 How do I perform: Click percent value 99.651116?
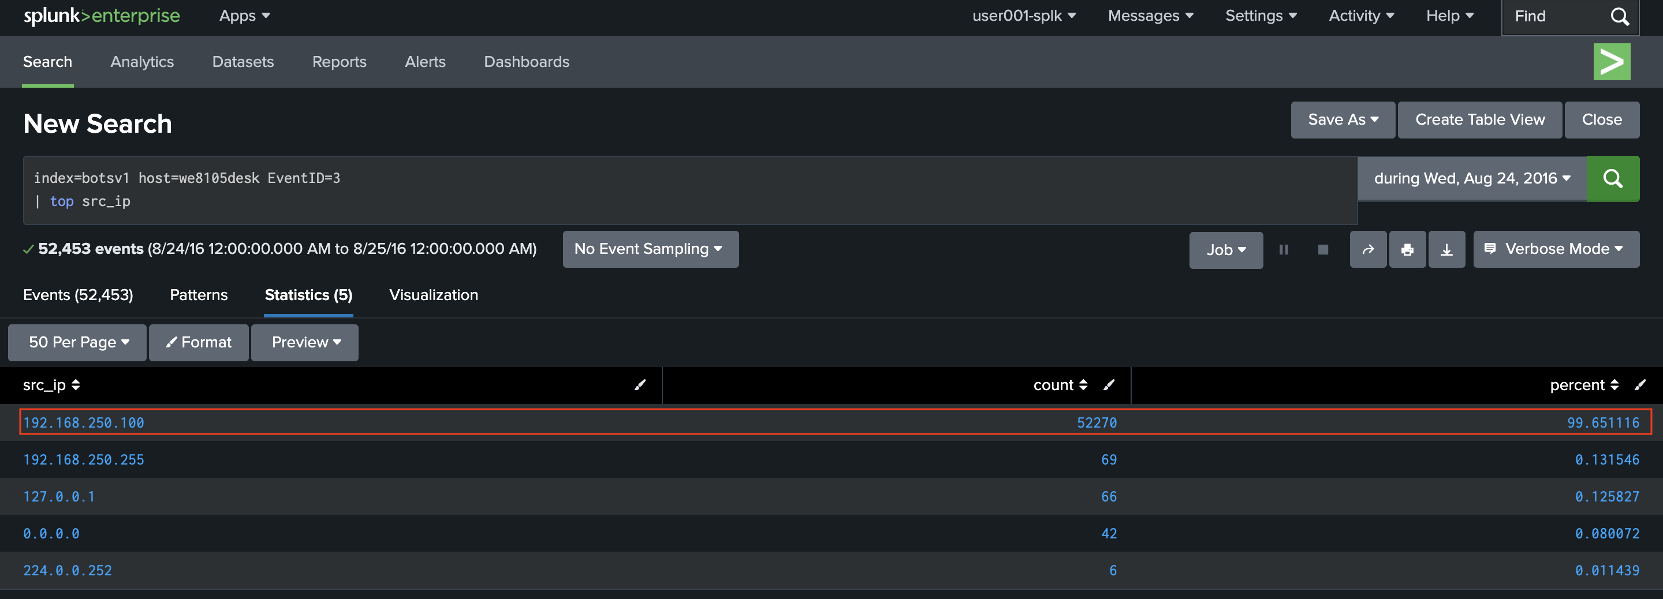[x=1603, y=422]
